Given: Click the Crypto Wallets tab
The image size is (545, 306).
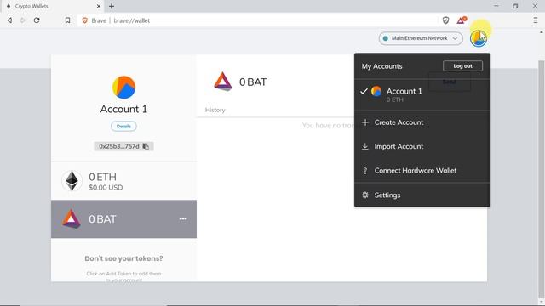Looking at the screenshot, I should (x=52, y=6).
